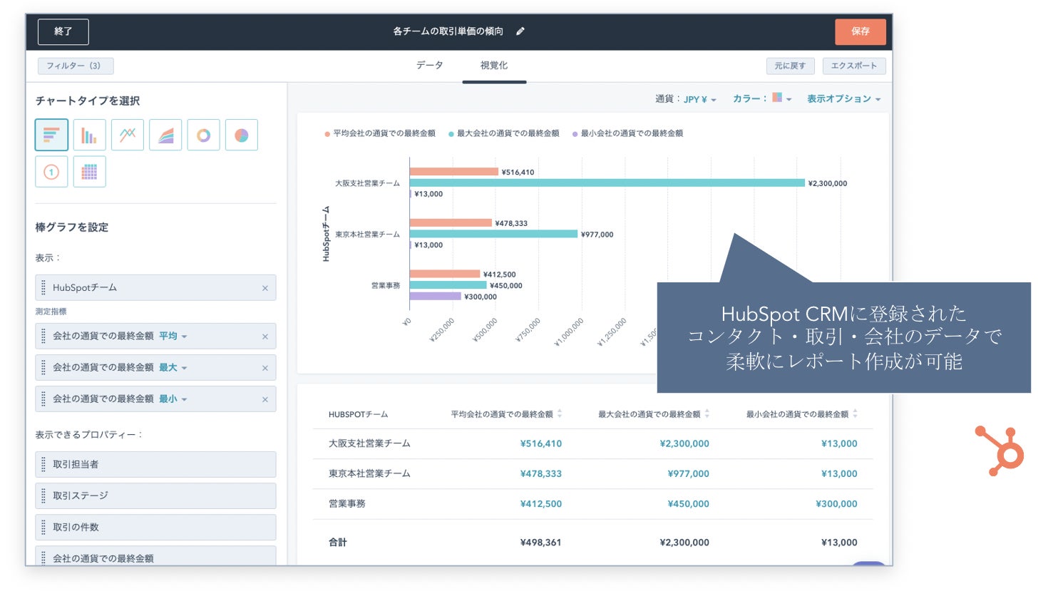Grab the drag handle of 取引ステージ

[43, 495]
